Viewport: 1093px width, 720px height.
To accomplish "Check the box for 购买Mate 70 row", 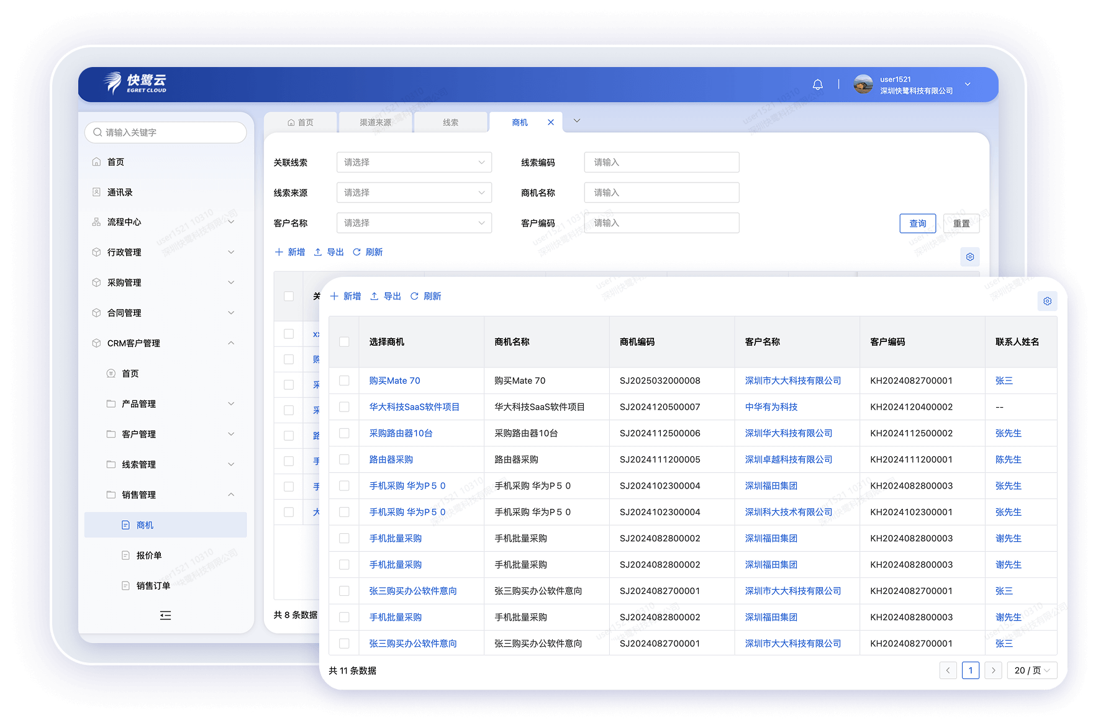I will point(344,380).
